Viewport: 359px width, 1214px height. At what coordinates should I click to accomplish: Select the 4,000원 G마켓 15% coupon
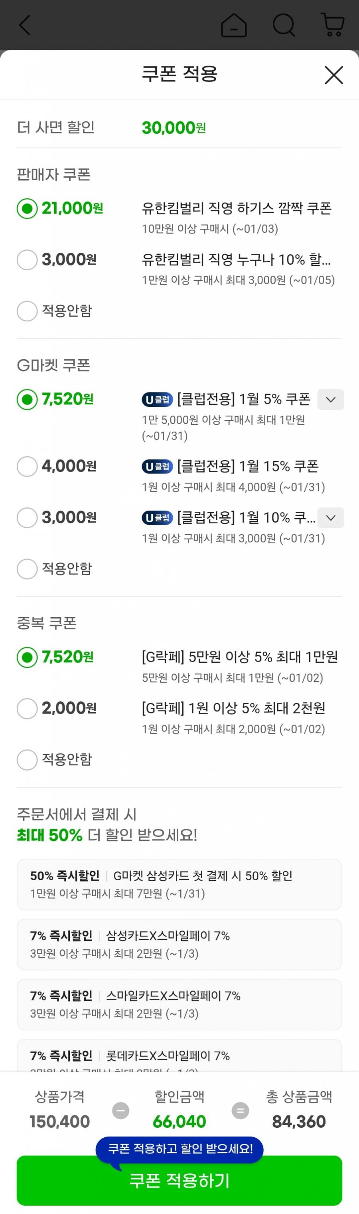click(28, 467)
